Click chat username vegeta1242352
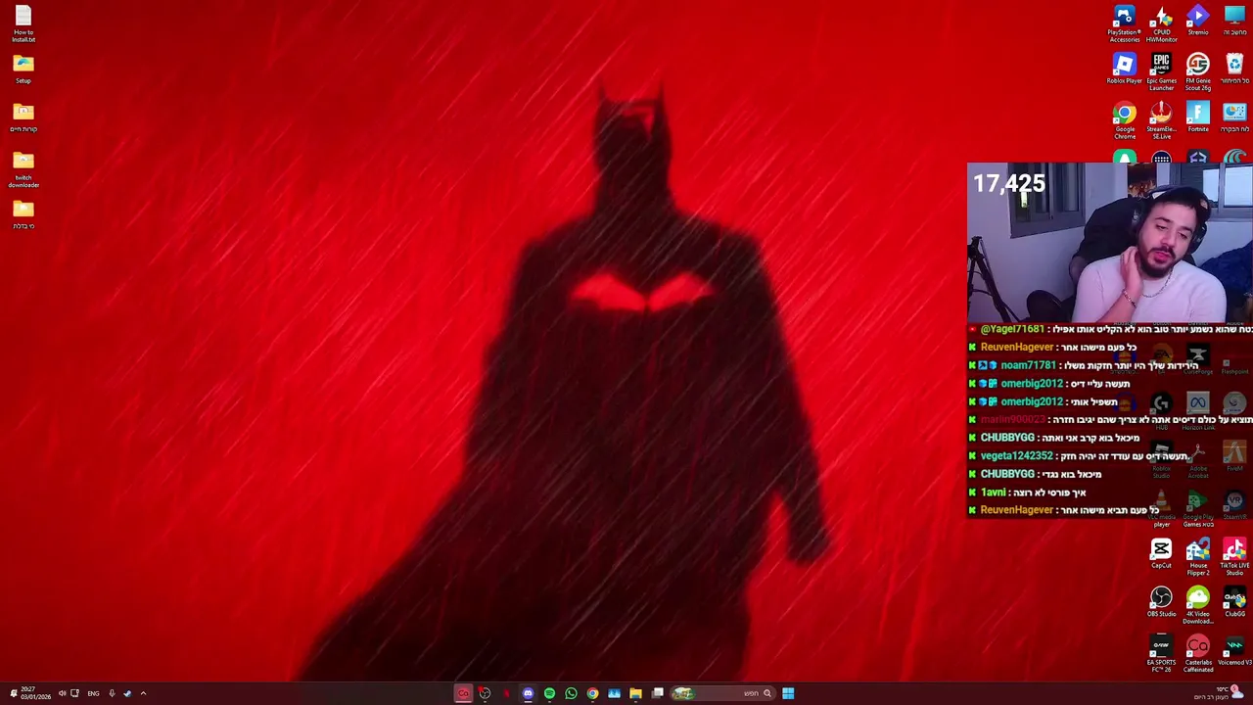This screenshot has height=705, width=1253. click(x=1016, y=455)
